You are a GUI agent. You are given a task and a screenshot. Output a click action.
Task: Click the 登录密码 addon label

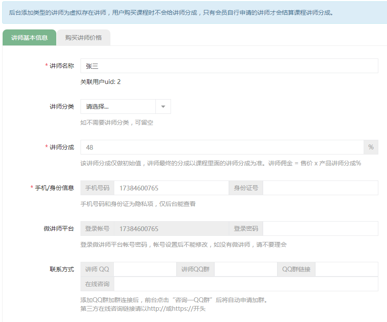pyautogui.click(x=246, y=229)
